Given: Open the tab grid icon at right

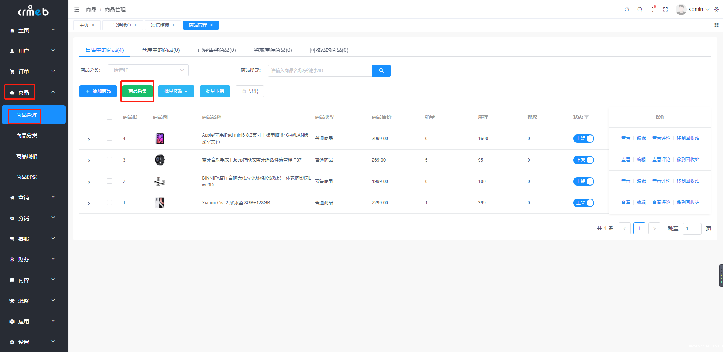Looking at the screenshot, I should [716, 25].
